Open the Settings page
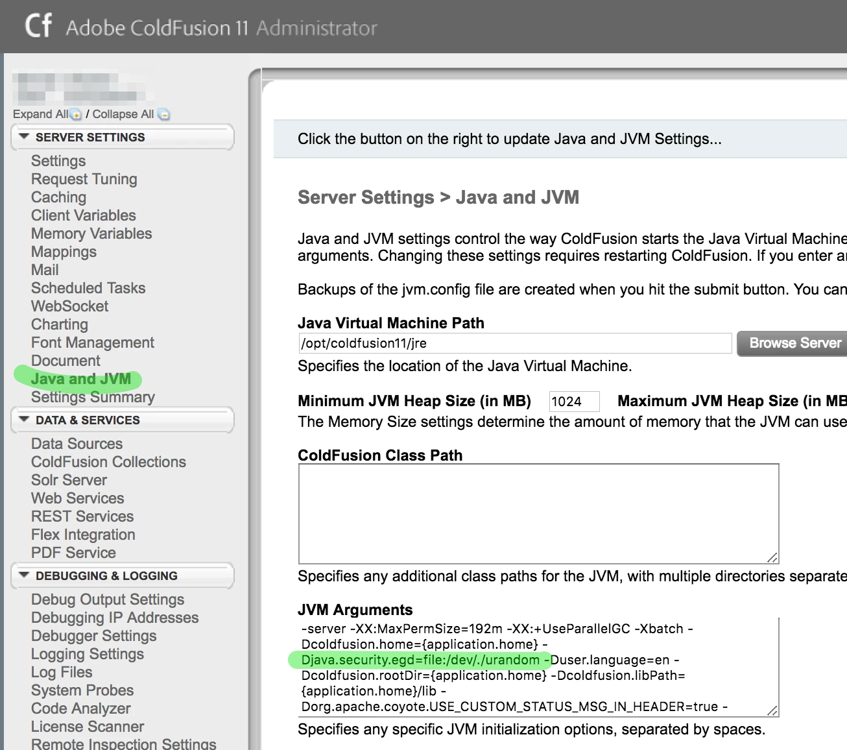 pyautogui.click(x=58, y=161)
